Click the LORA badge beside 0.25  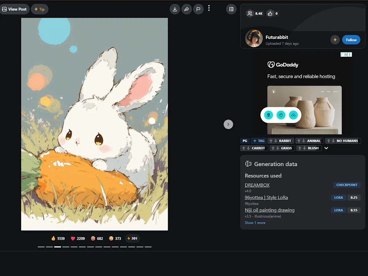[339, 197]
